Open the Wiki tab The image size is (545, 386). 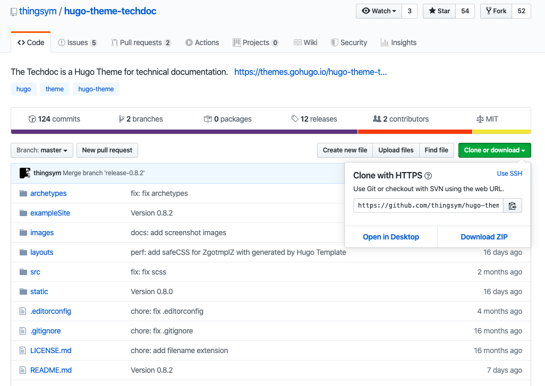pos(305,42)
